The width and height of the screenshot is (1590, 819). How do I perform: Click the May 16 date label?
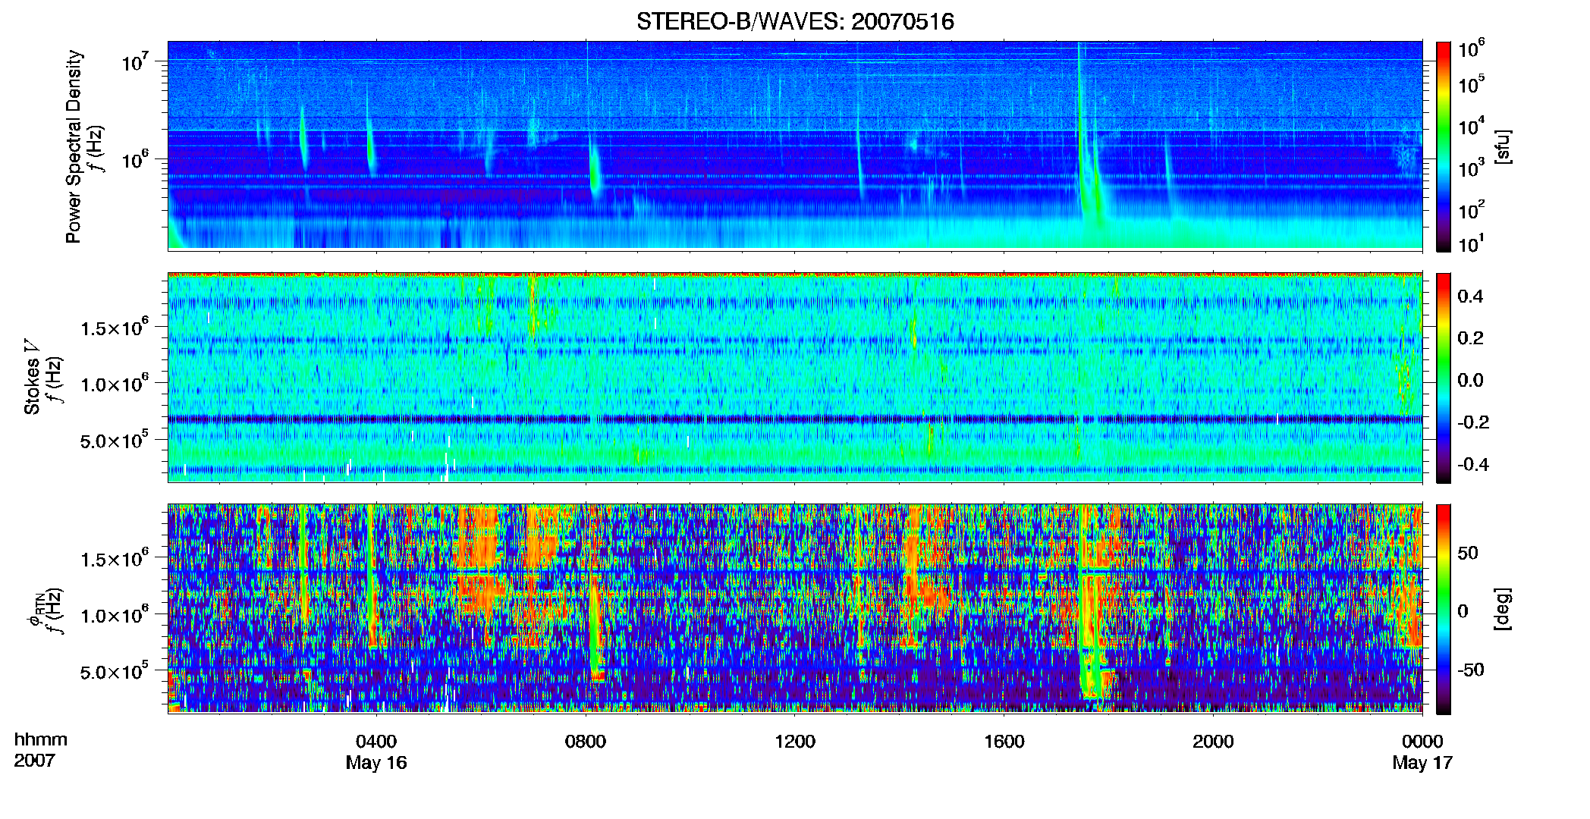(x=376, y=762)
